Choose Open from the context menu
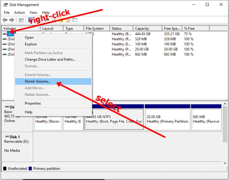Image resolution: width=229 pixels, height=180 pixels. [53, 38]
